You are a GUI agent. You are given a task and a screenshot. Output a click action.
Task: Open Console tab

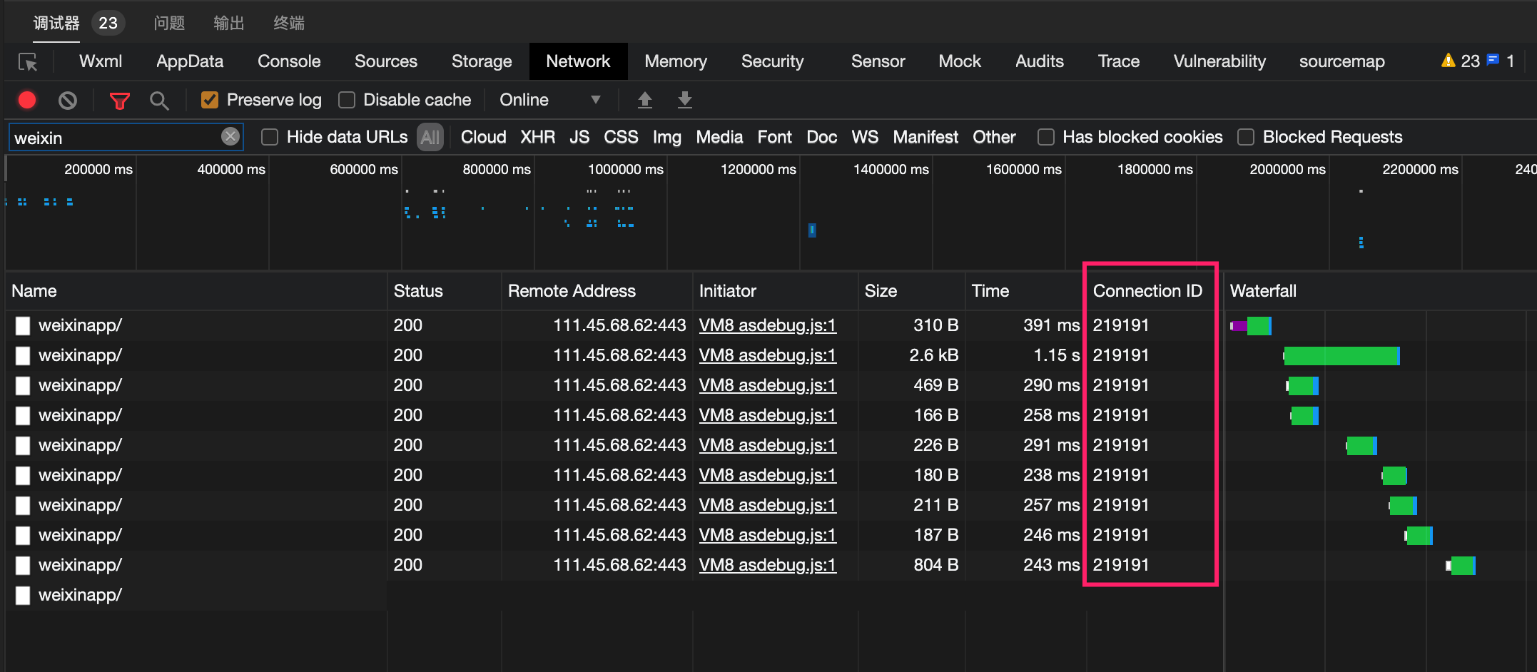289,61
